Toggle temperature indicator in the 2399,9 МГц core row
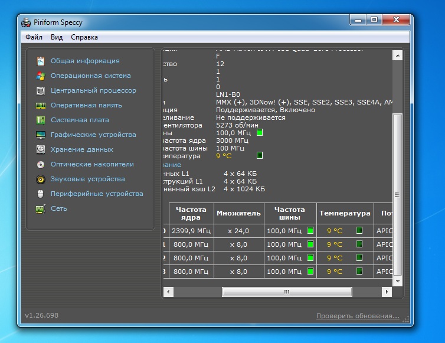Image resolution: width=445 pixels, height=343 pixels. pyautogui.click(x=359, y=231)
